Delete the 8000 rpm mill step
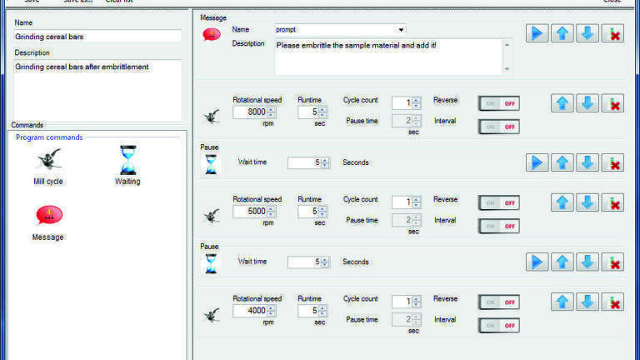This screenshot has width=640, height=360. click(x=612, y=102)
